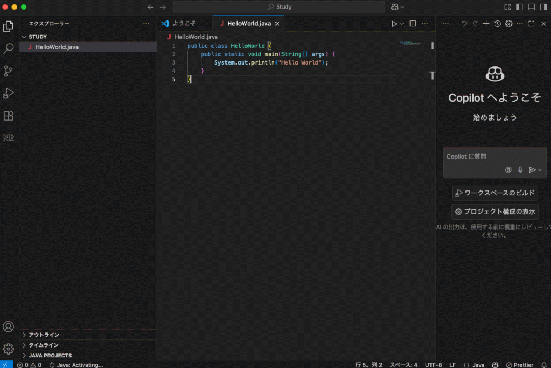Screen dimensions: 551x368
Task: Open the N2 extension icon in the activity bar
Action: point(8,138)
